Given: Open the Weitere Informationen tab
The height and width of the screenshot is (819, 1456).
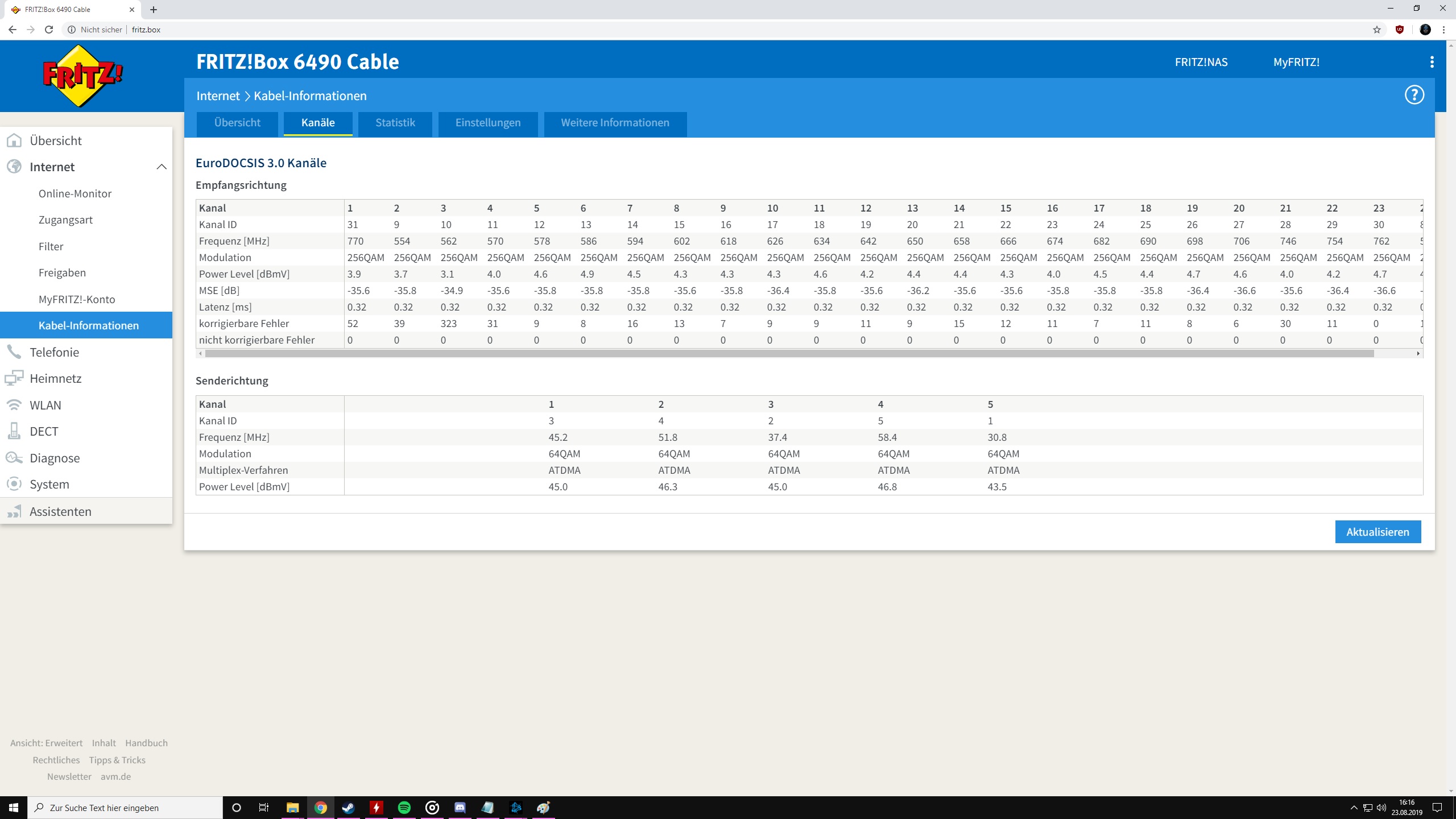Looking at the screenshot, I should [615, 123].
